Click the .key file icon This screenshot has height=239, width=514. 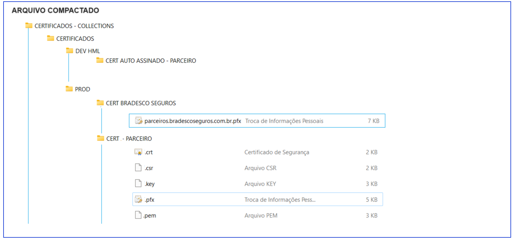pyautogui.click(x=138, y=183)
